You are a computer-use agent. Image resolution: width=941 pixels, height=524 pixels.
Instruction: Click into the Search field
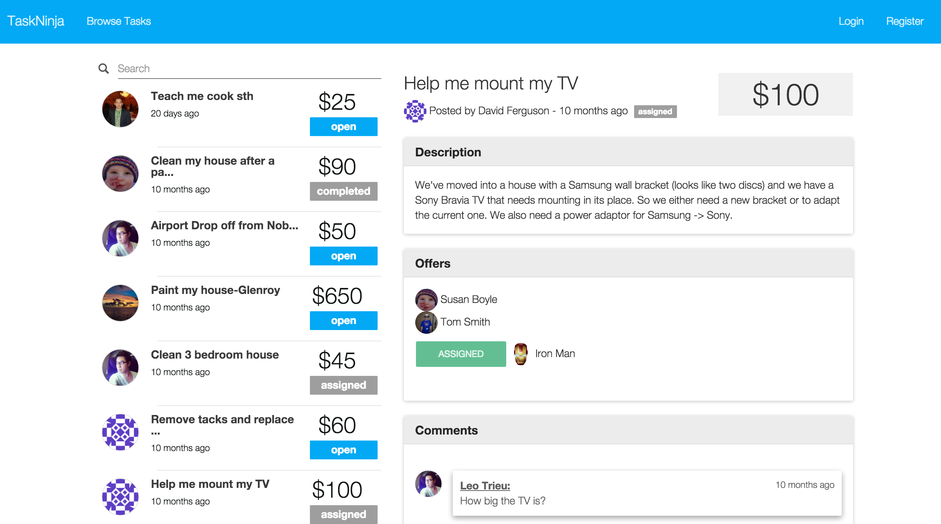pyautogui.click(x=248, y=69)
